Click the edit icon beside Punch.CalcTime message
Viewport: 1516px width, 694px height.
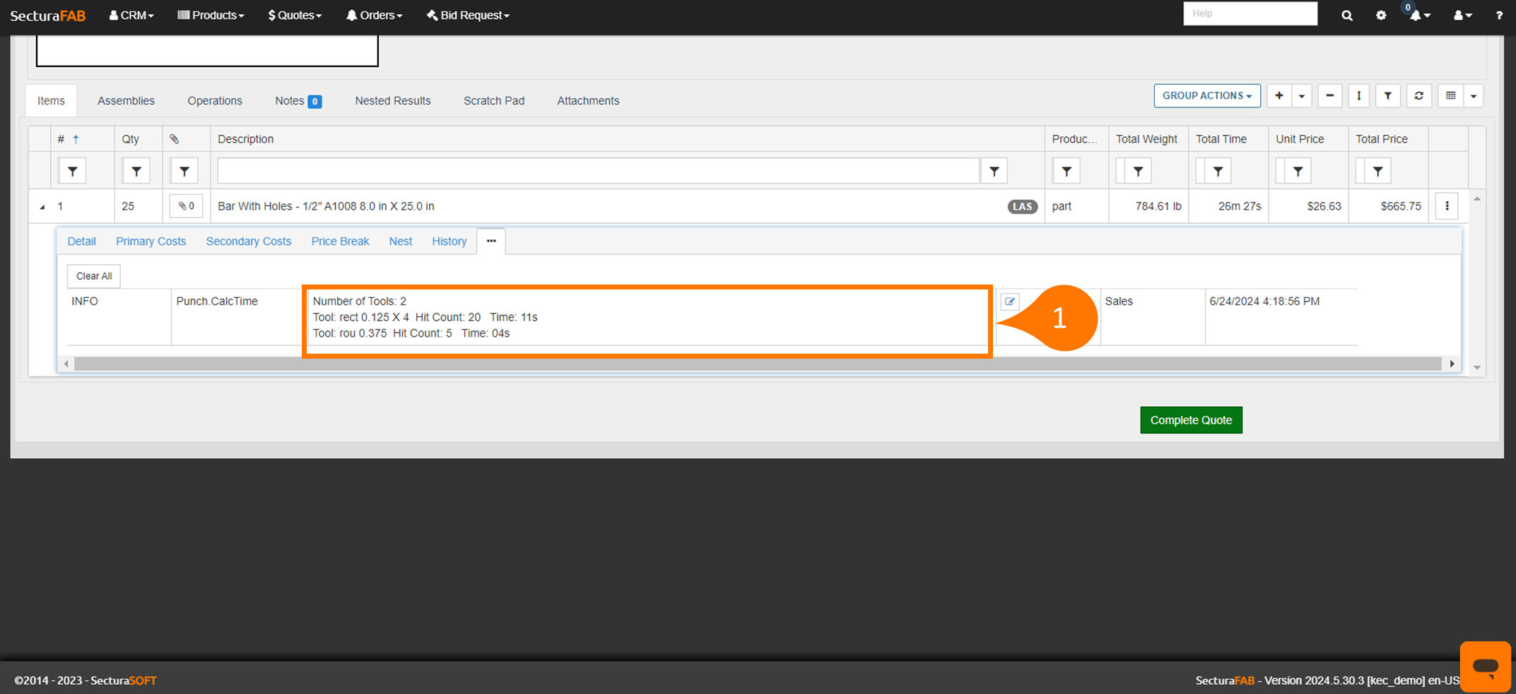point(1010,301)
